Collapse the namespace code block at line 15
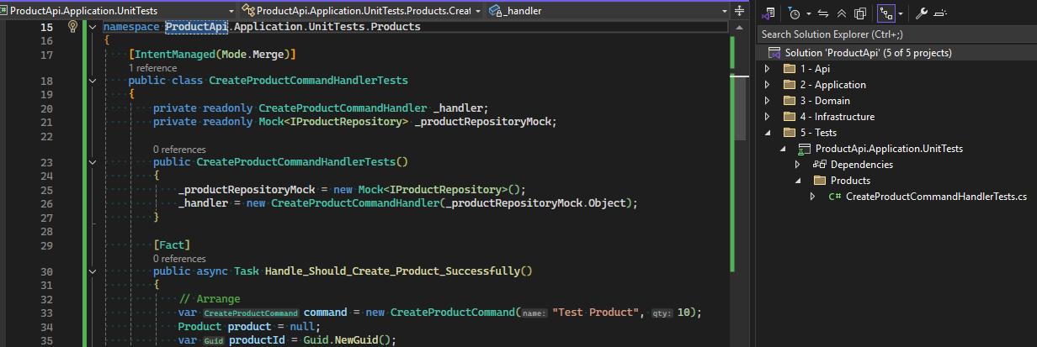The image size is (1037, 347). pyautogui.click(x=93, y=27)
